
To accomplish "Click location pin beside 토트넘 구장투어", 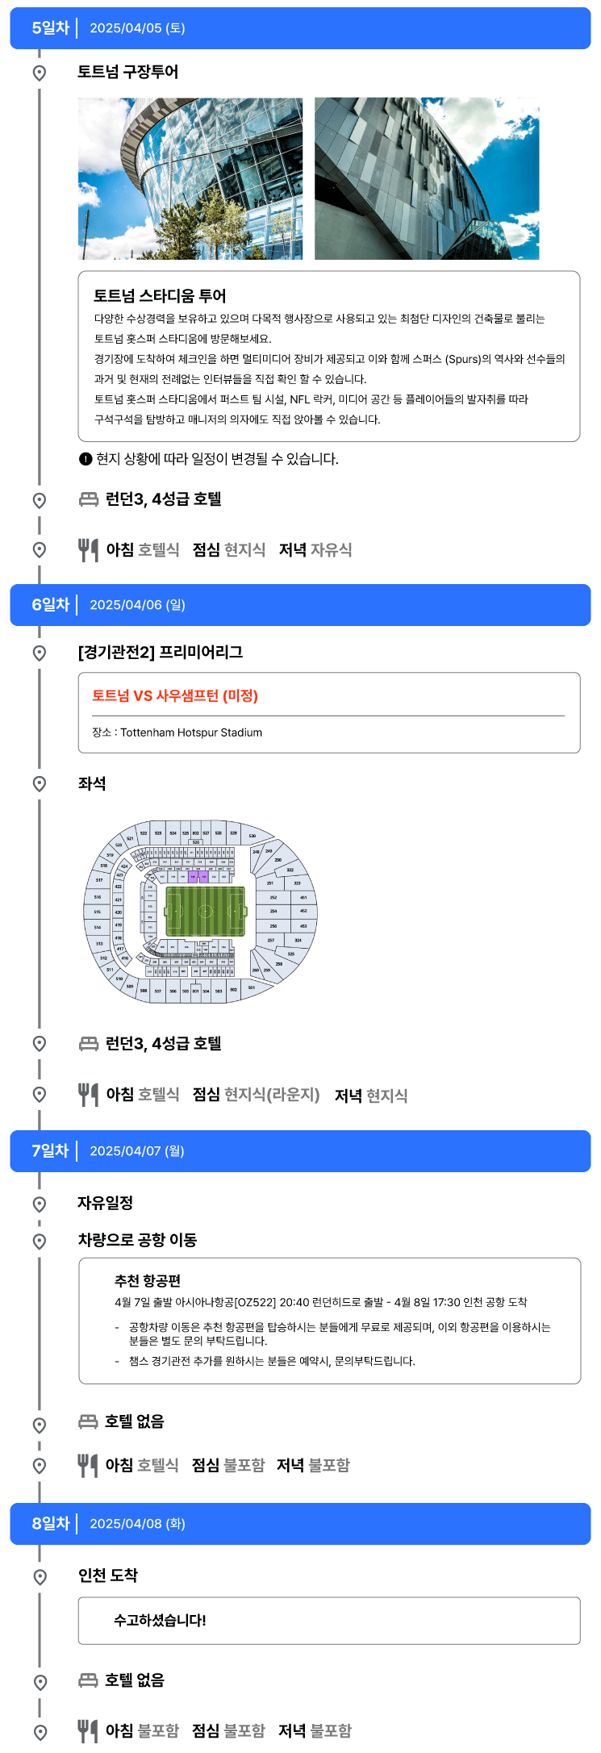I will (x=39, y=73).
